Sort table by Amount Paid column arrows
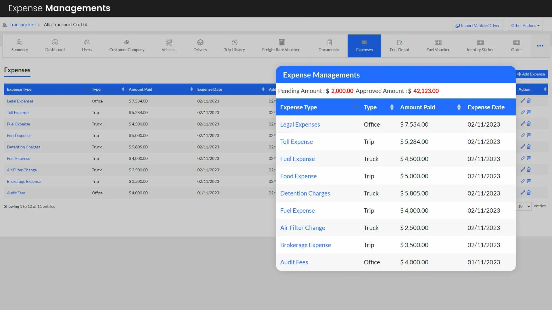The width and height of the screenshot is (552, 310). point(191,89)
